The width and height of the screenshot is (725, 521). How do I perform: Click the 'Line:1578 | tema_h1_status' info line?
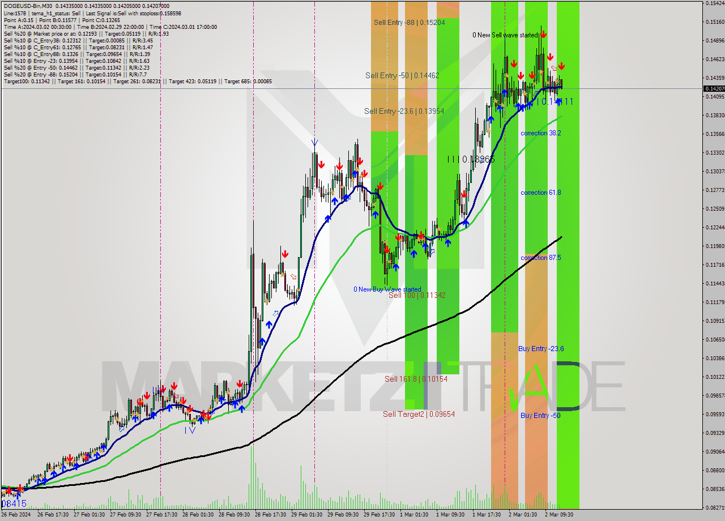[92, 13]
